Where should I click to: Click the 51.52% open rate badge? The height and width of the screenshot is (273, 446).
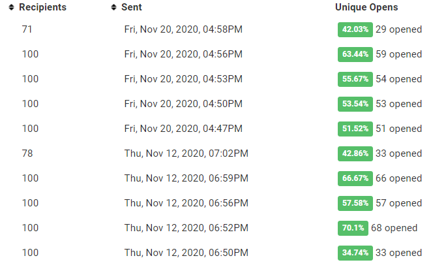(355, 129)
